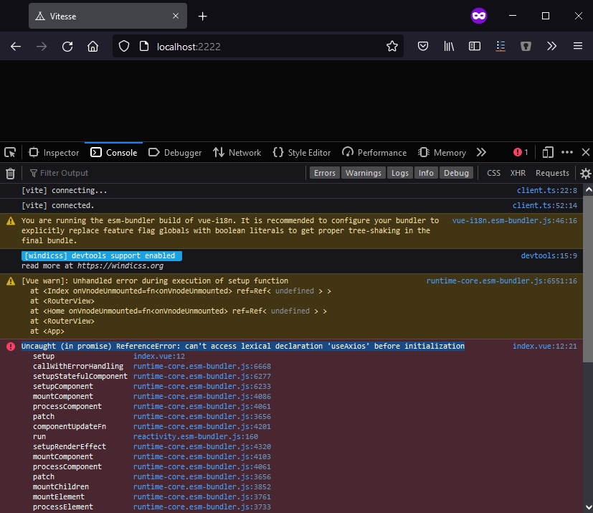593x513 pixels.
Task: Enable the Errors filter in the console
Action: 324,172
